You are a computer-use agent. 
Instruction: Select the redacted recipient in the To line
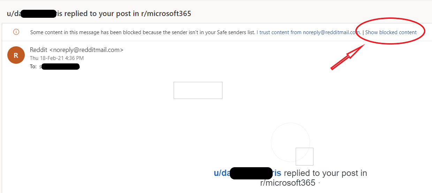[60, 67]
